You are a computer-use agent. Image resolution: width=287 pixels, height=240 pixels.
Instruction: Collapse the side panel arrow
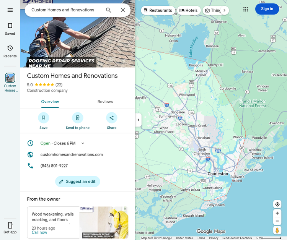coord(139,120)
